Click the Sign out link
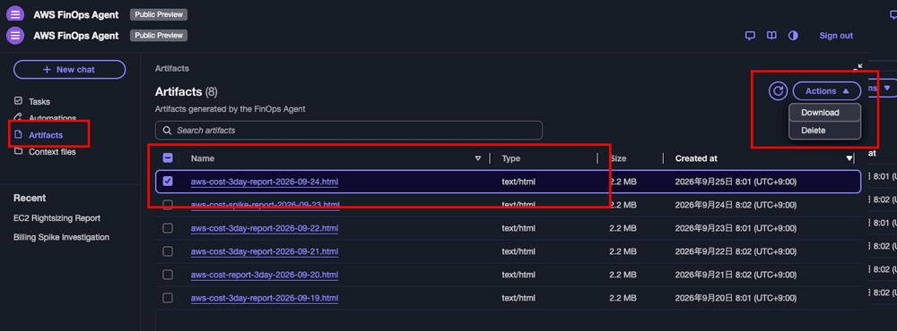This screenshot has height=331, width=897. [x=836, y=36]
